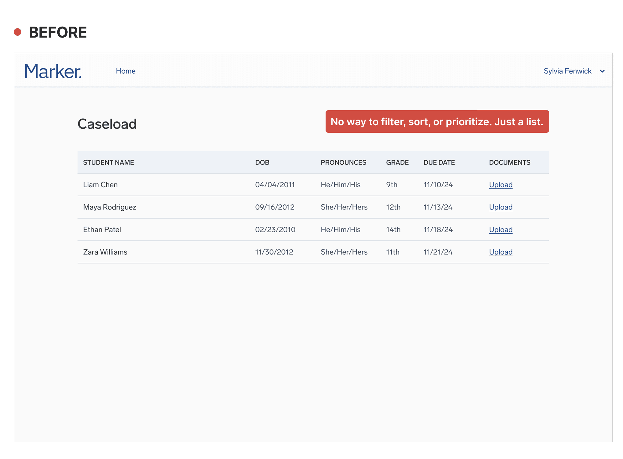Open the Home navigation link
Image resolution: width=623 pixels, height=459 pixels.
(126, 71)
